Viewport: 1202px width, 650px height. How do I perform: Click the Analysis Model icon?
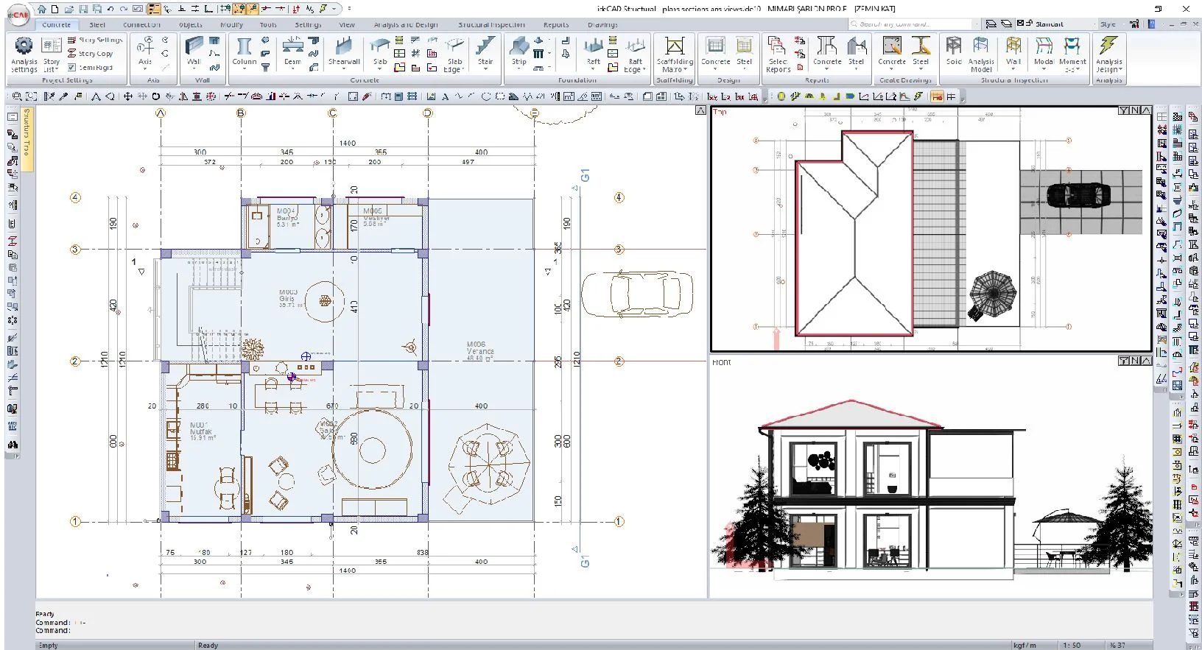[x=981, y=54]
